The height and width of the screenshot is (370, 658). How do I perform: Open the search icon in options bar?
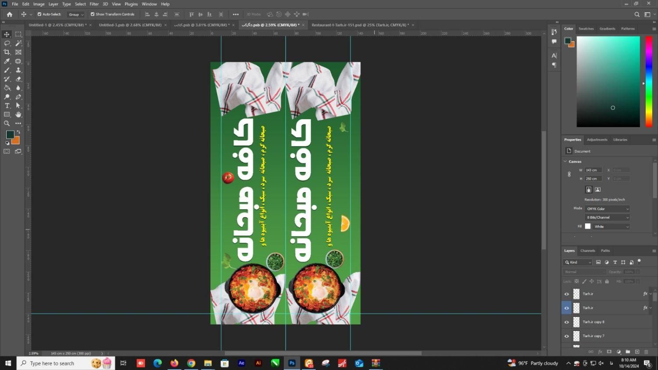point(637,14)
